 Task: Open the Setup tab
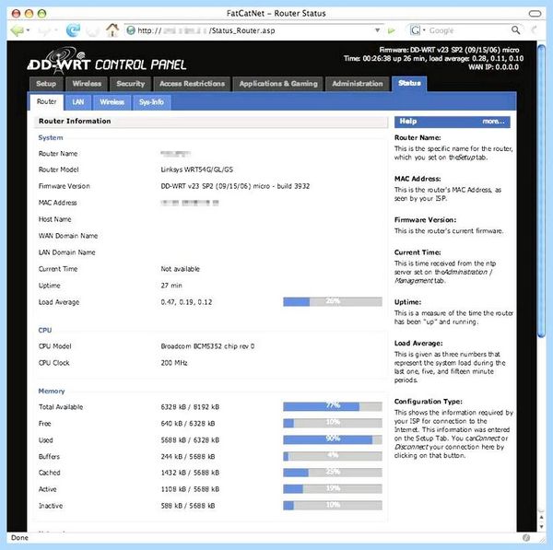[46, 84]
